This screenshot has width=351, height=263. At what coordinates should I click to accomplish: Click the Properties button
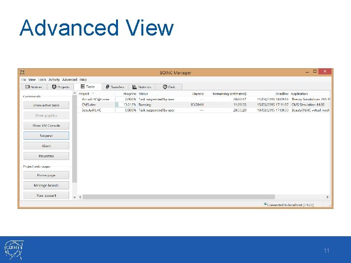click(46, 156)
